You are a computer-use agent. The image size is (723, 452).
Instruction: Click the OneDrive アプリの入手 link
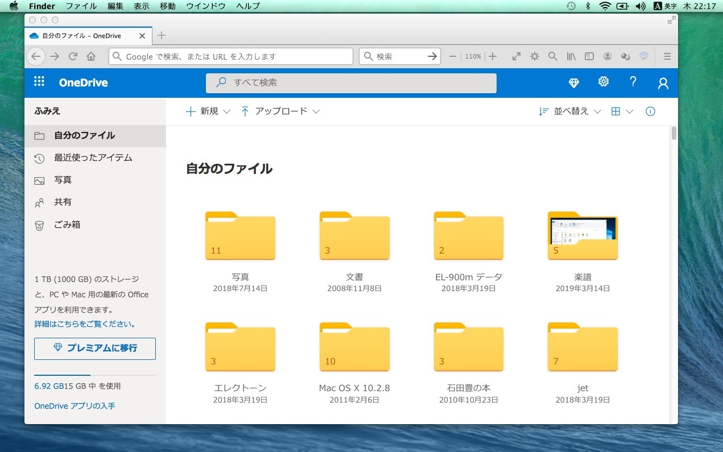click(75, 406)
